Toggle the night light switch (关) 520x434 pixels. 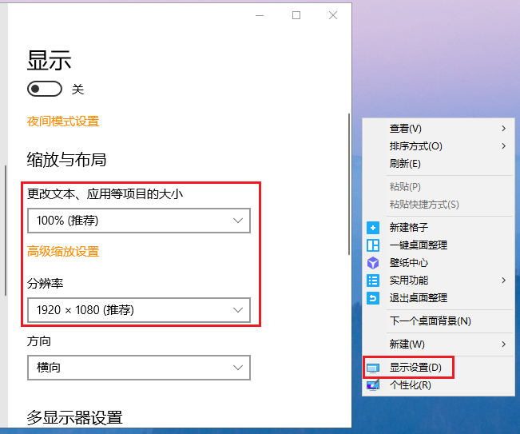coord(45,89)
